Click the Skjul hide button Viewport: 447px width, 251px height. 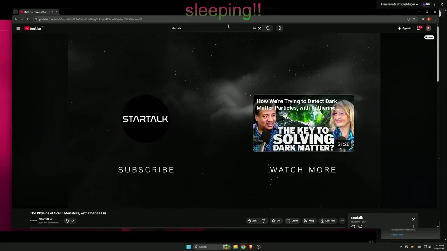pyautogui.click(x=429, y=37)
